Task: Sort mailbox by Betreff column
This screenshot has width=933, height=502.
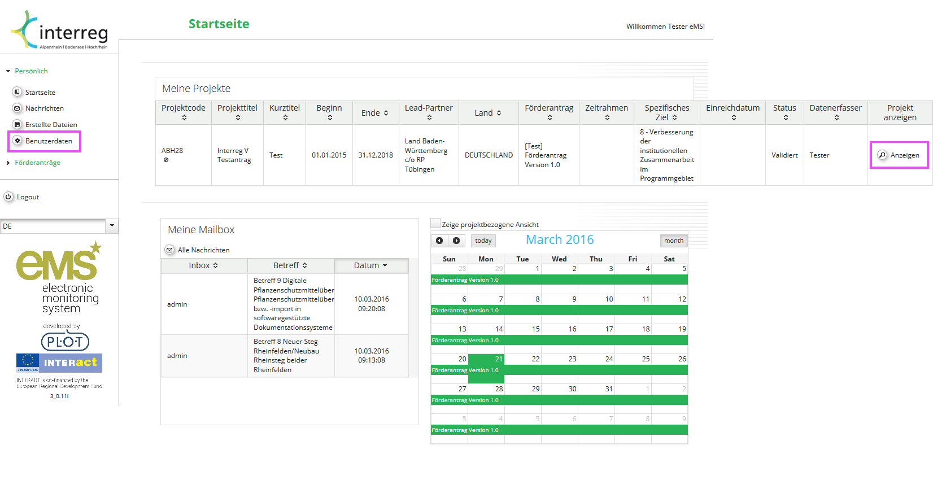Action: click(x=291, y=265)
